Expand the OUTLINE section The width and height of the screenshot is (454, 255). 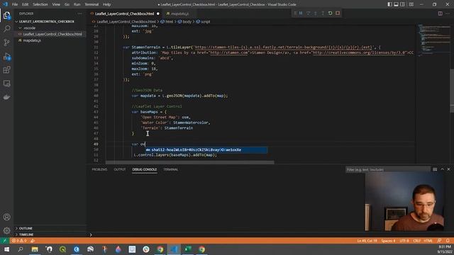[x=26, y=228]
